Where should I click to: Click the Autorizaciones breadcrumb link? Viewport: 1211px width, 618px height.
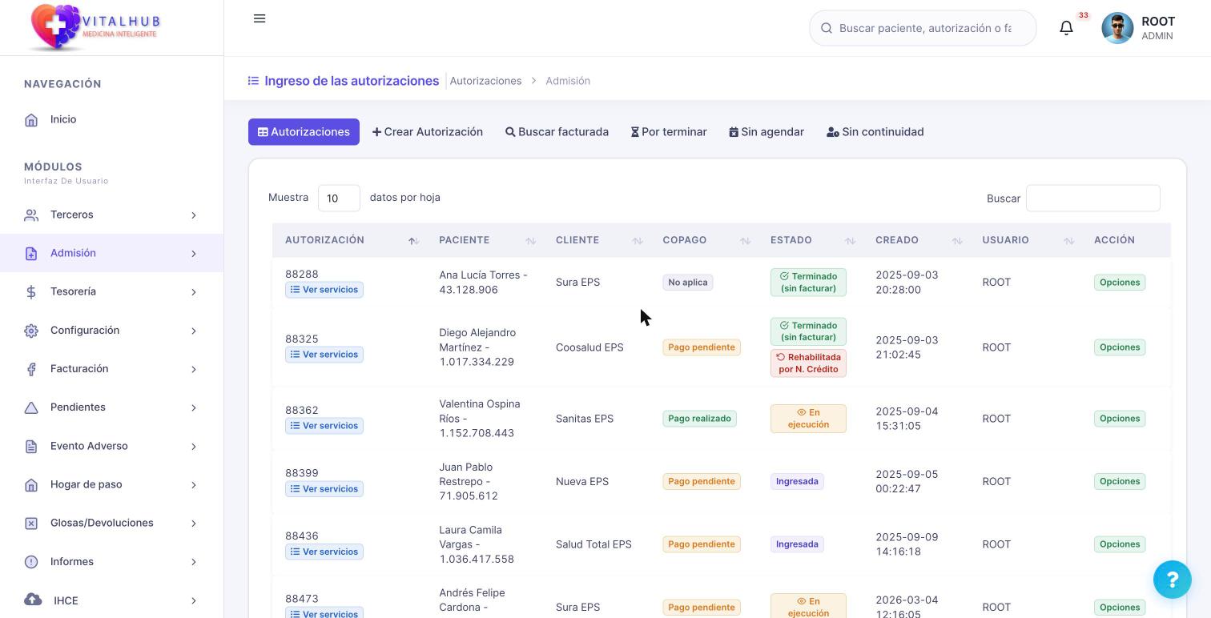click(x=485, y=81)
